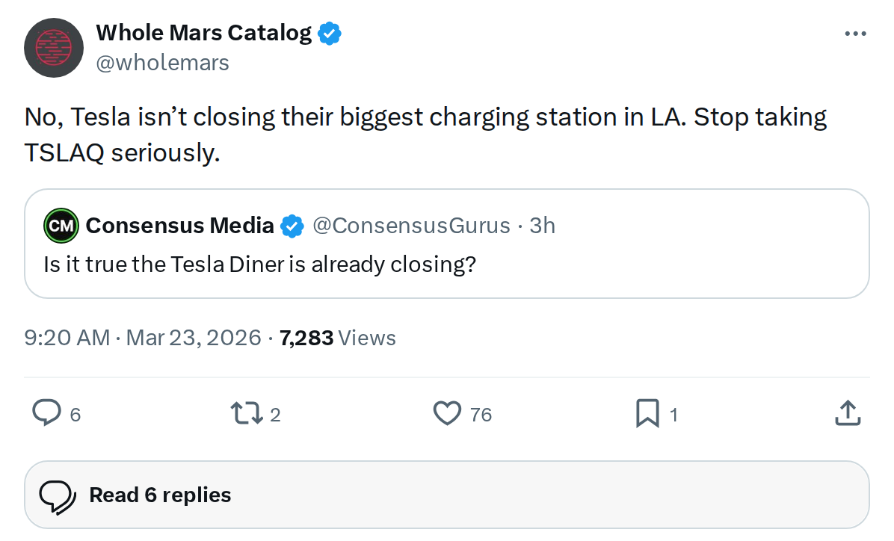Click Consensus Media's blue checkmark
Image resolution: width=894 pixels, height=541 pixels.
(292, 225)
